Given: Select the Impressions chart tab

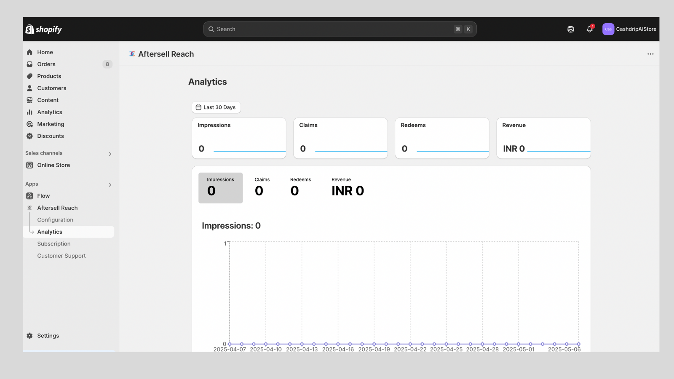Looking at the screenshot, I should tap(220, 188).
